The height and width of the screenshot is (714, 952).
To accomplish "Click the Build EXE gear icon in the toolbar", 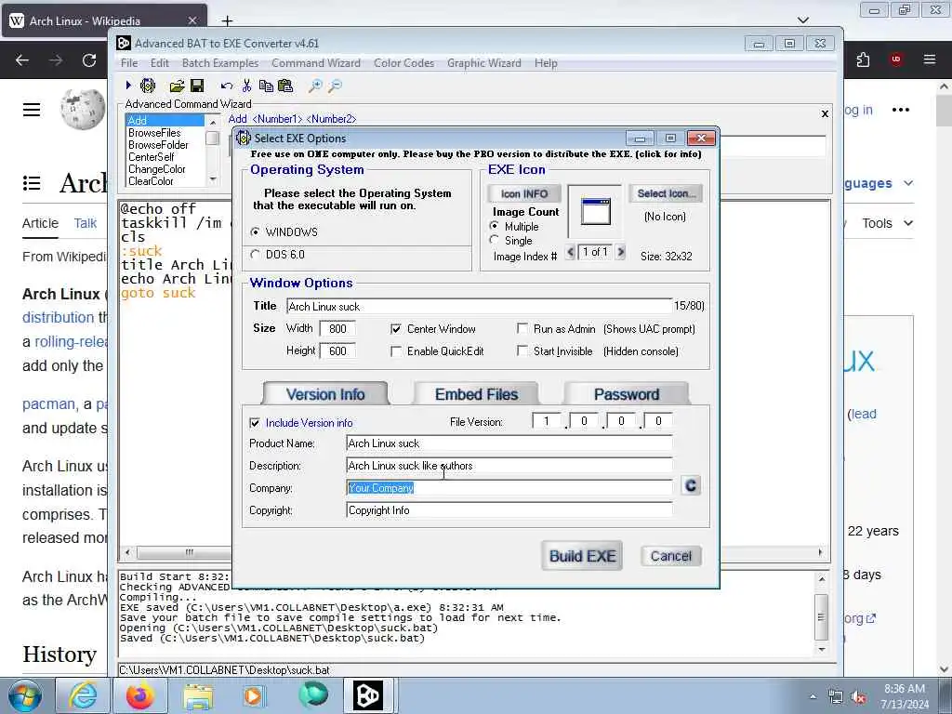I will coord(148,86).
